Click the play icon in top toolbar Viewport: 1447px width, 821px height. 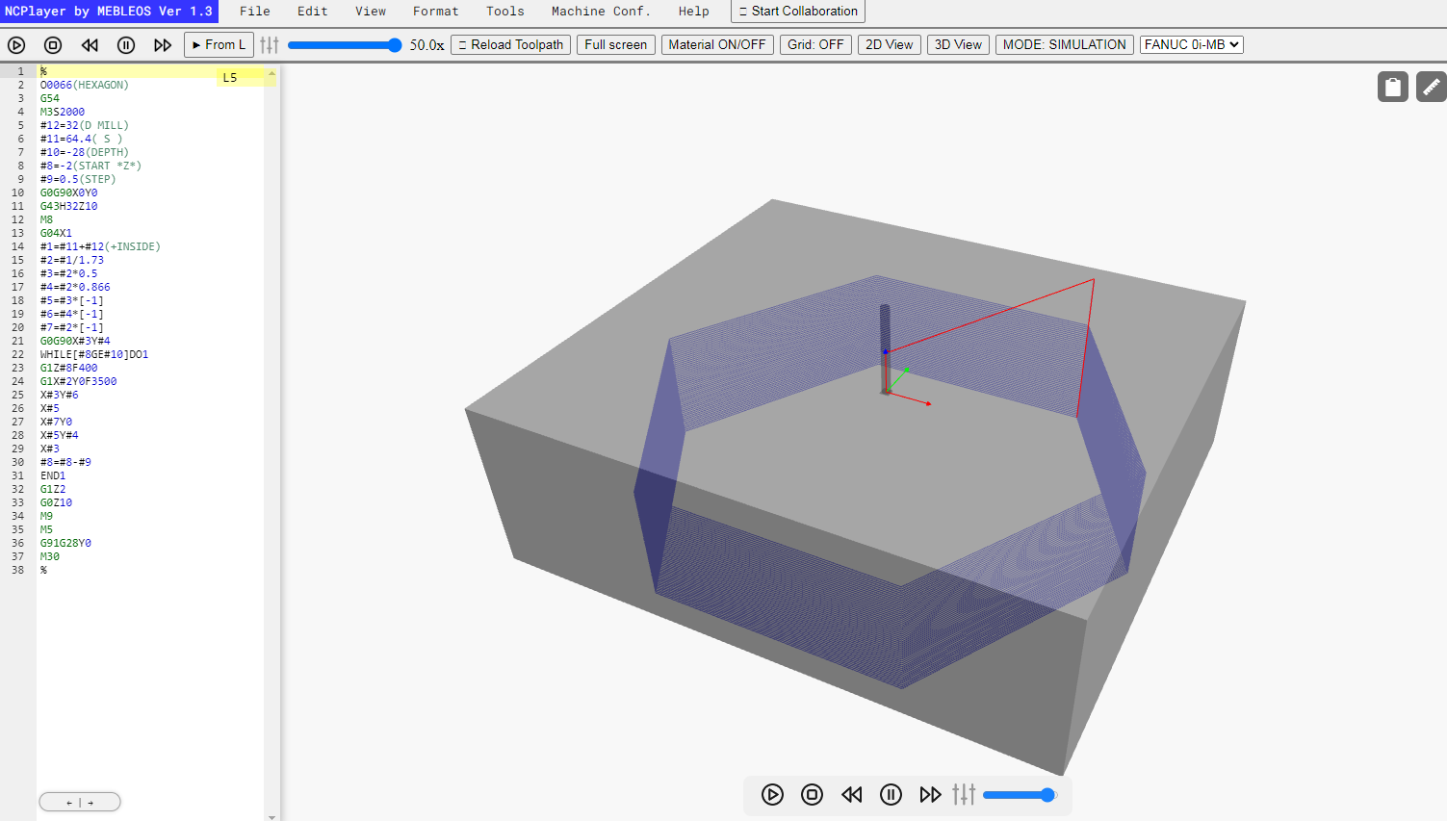[16, 45]
